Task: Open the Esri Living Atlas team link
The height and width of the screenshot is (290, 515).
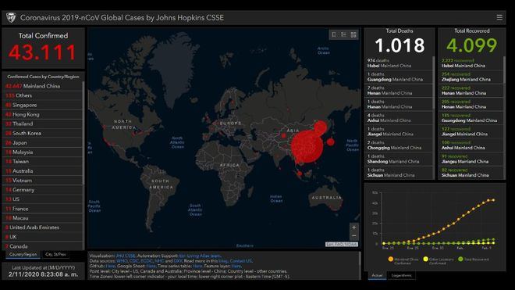Action: tap(200, 256)
